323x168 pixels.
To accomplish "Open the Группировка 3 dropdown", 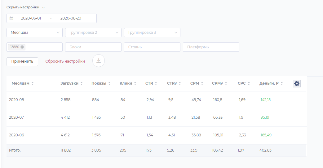I will pos(152,33).
